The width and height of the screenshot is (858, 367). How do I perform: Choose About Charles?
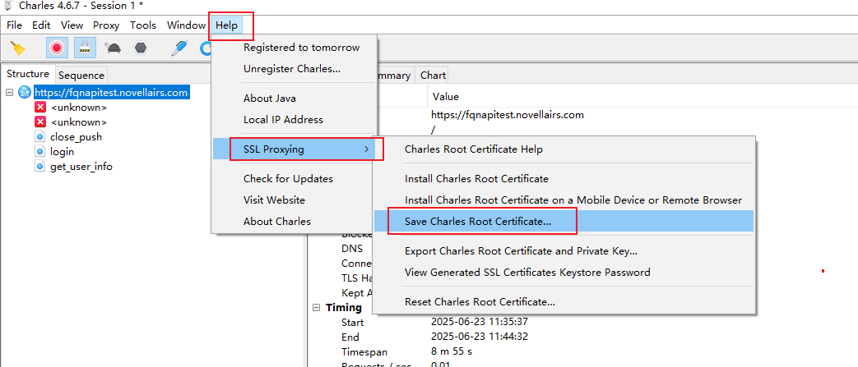pyautogui.click(x=295, y=221)
